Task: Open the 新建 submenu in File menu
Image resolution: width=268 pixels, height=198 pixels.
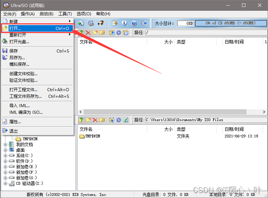Action: [38, 21]
